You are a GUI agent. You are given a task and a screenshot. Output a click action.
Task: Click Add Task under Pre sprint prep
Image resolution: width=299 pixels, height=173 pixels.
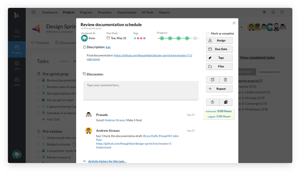[51, 119]
